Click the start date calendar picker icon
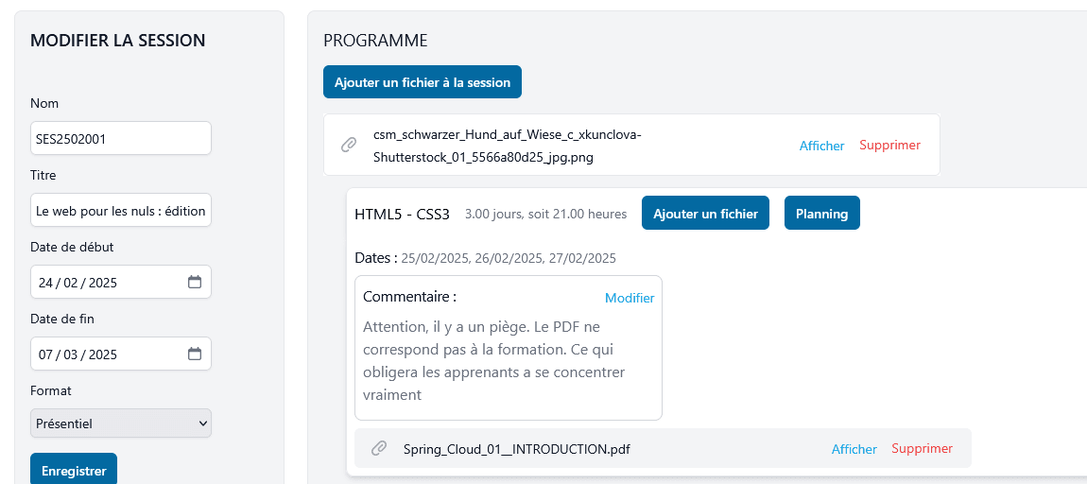This screenshot has height=484, width=1087. (x=195, y=282)
